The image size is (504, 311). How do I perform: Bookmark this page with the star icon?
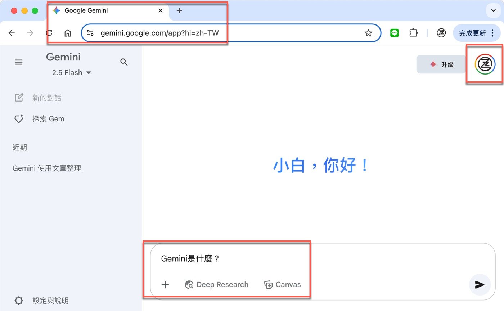click(368, 33)
